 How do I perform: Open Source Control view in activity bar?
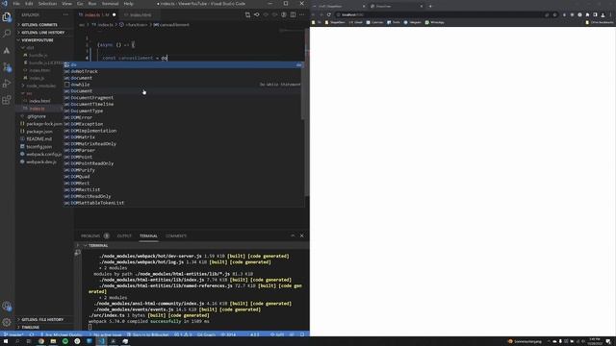[x=7, y=67]
